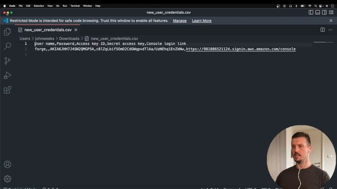Viewport: 337px width, 189px height.
Task: Click the secret access key starting c8lZqLb
Action: coord(140,49)
